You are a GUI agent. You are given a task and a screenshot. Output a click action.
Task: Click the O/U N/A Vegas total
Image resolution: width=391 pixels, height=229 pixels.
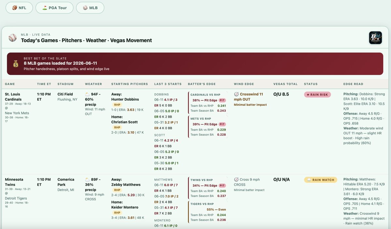click(282, 179)
